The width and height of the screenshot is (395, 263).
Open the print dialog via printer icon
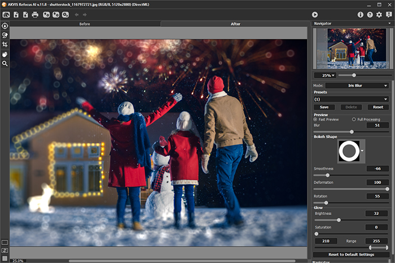[35, 14]
